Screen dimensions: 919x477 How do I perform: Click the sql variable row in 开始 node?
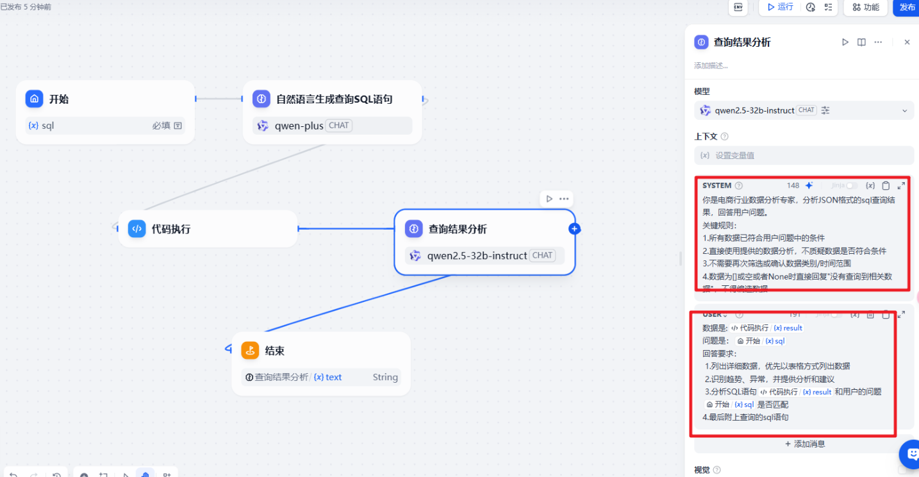point(105,126)
